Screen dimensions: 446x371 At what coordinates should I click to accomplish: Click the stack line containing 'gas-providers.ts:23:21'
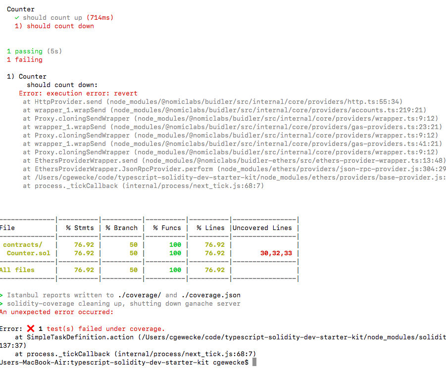pyautogui.click(x=233, y=127)
